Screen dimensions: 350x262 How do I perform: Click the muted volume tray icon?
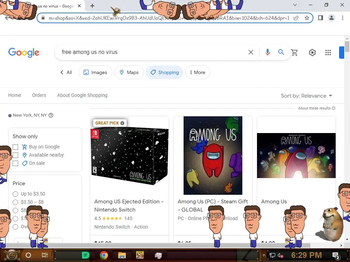click(281, 255)
